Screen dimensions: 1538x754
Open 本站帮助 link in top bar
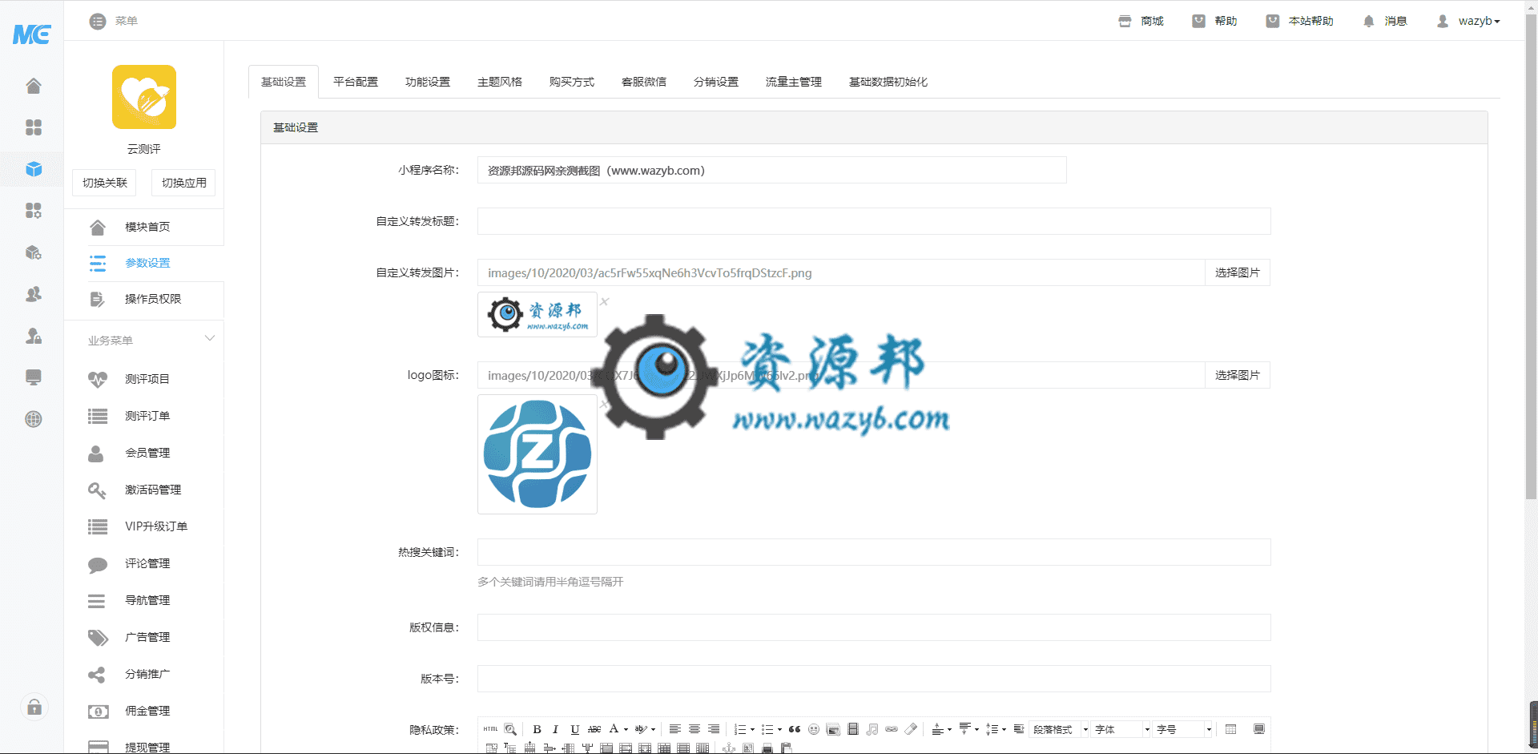click(x=1300, y=21)
